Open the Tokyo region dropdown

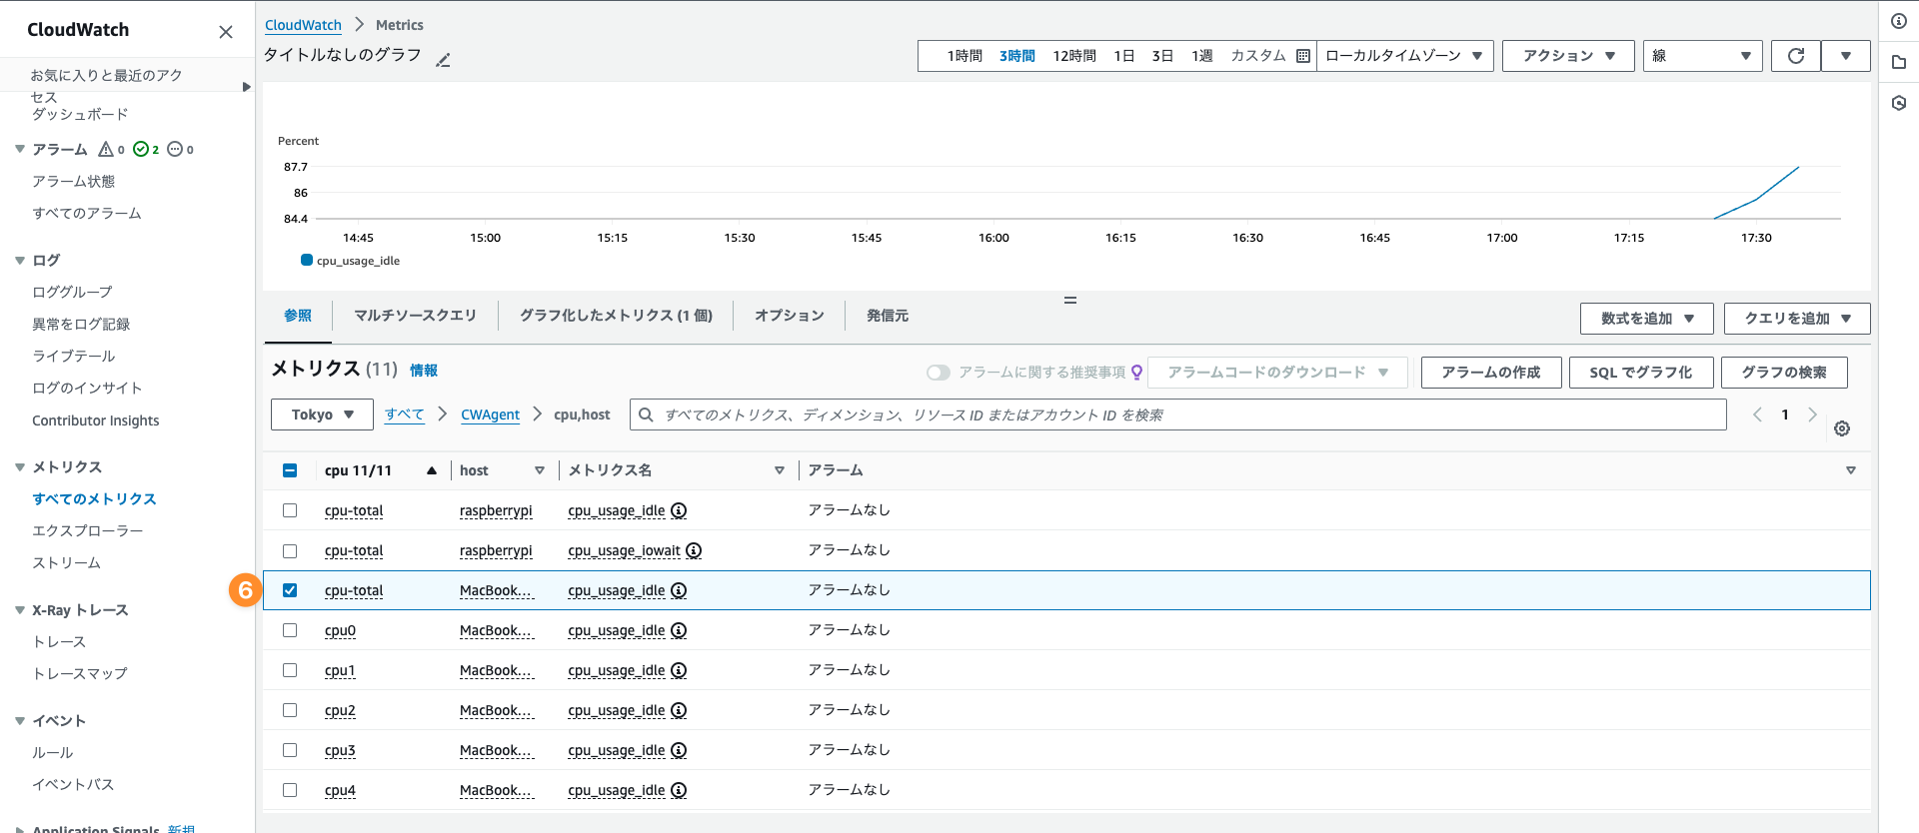click(322, 415)
